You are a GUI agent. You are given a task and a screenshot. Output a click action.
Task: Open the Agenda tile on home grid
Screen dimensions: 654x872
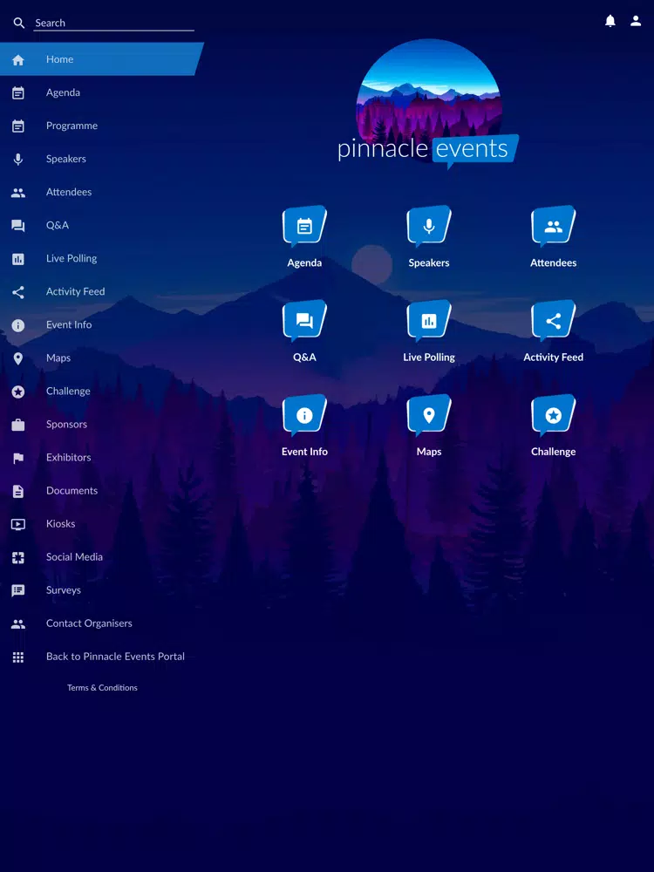(x=304, y=237)
